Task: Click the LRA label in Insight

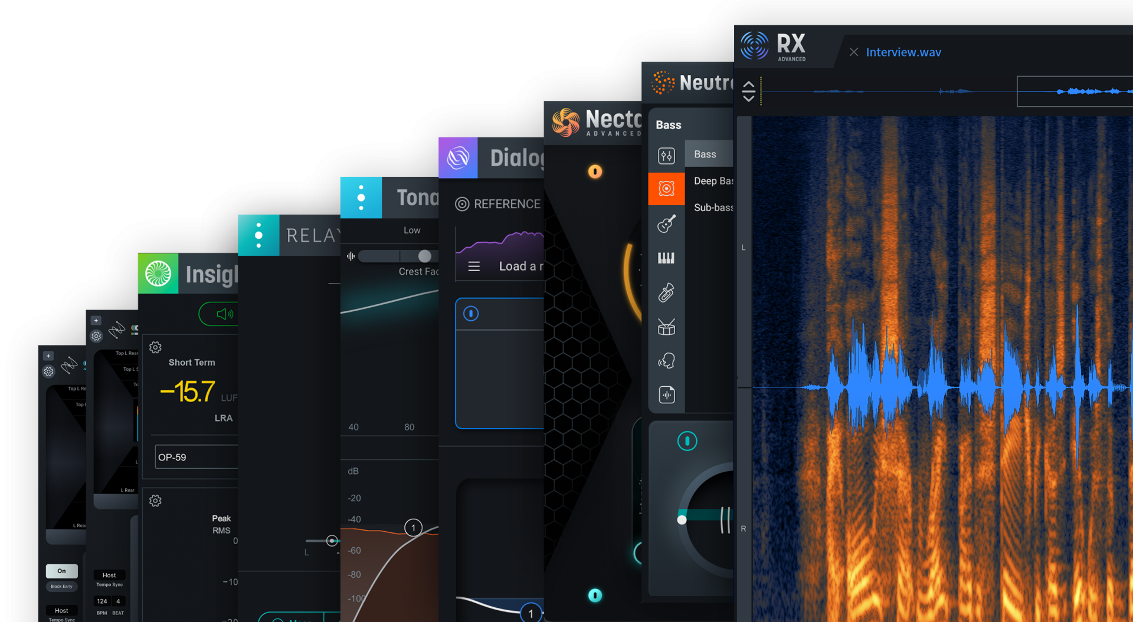Action: [224, 418]
